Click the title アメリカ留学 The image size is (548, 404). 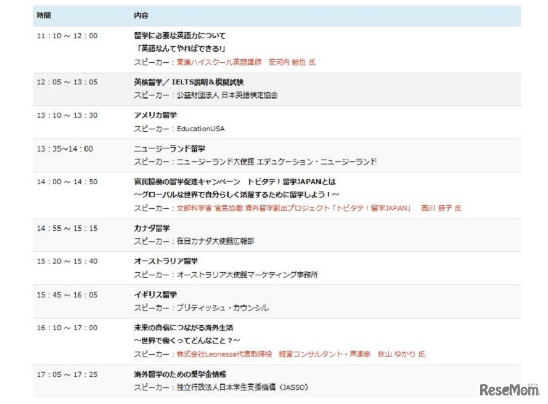(x=155, y=115)
